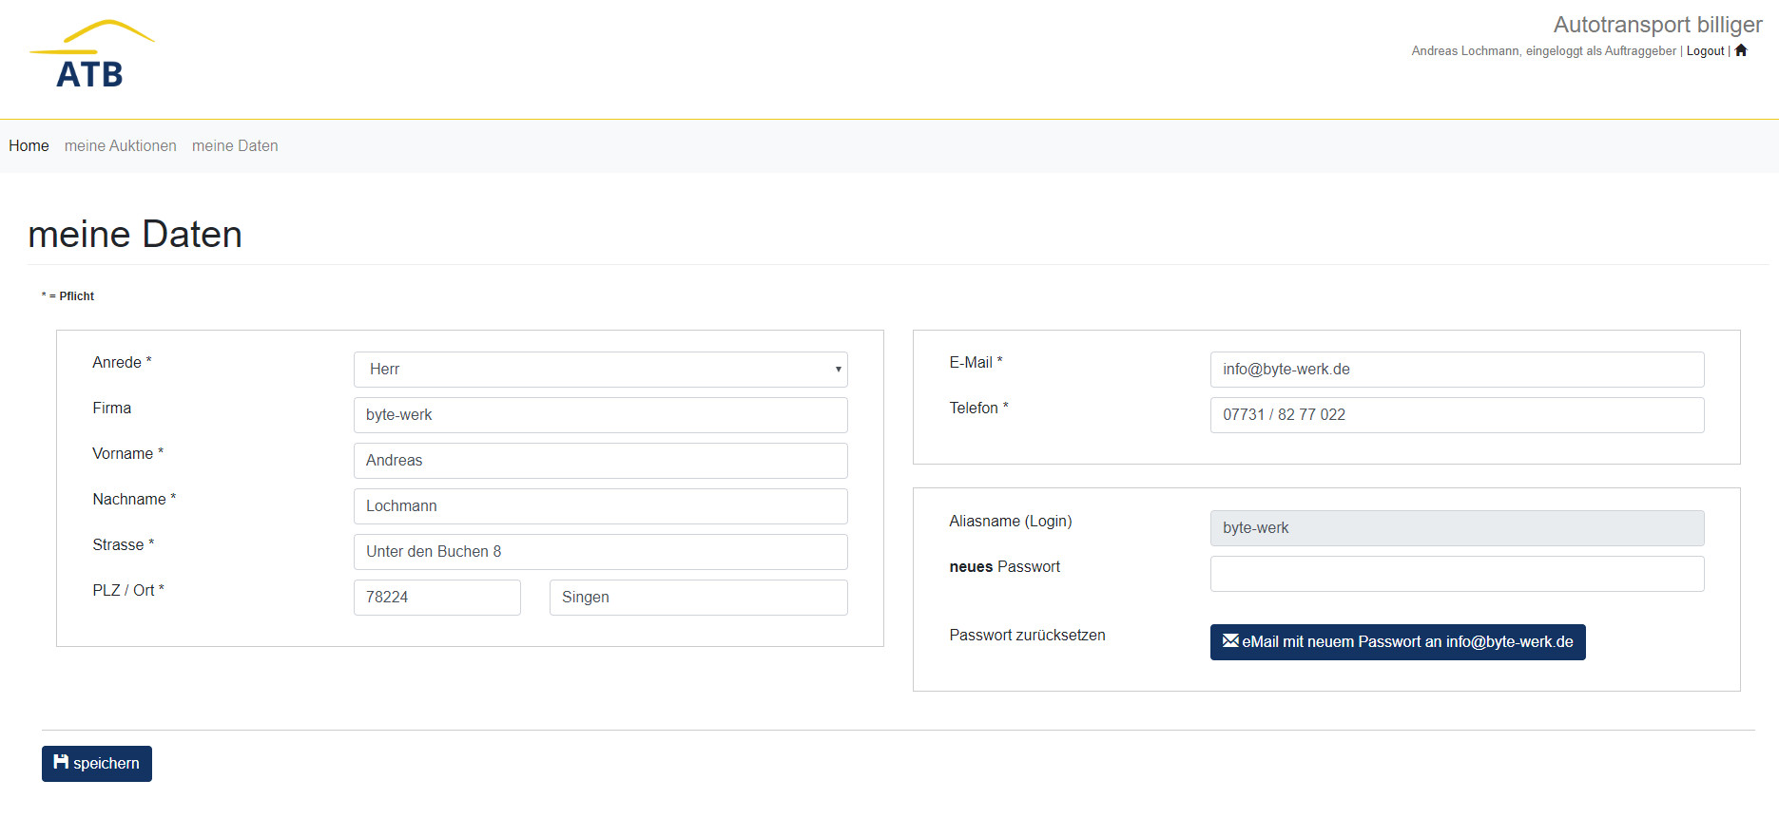Click the envelope icon on password reset button
Image resolution: width=1779 pixels, height=818 pixels.
point(1230,641)
